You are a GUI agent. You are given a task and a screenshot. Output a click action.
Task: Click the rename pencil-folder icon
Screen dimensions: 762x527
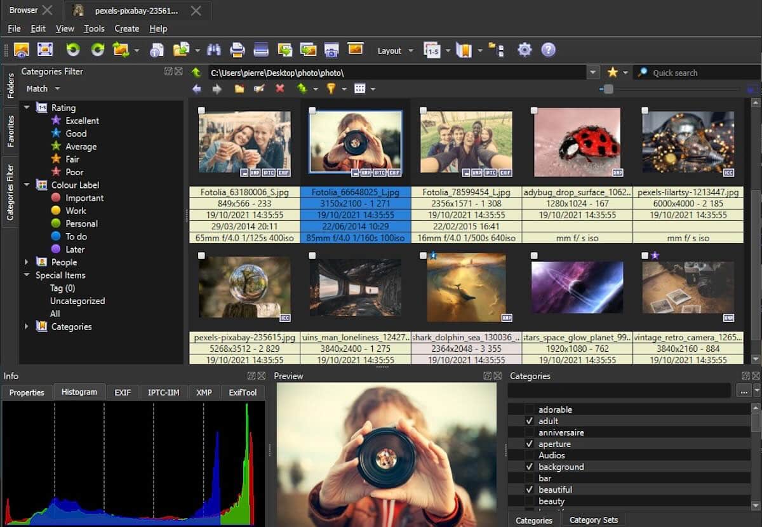(259, 89)
